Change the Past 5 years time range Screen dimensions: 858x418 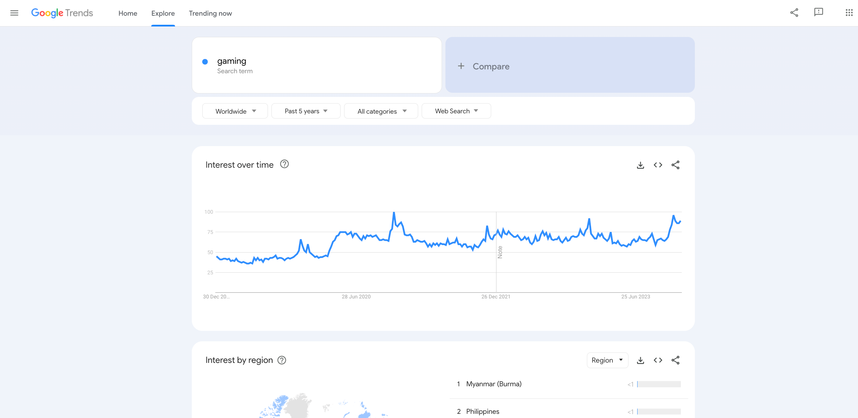(x=306, y=111)
